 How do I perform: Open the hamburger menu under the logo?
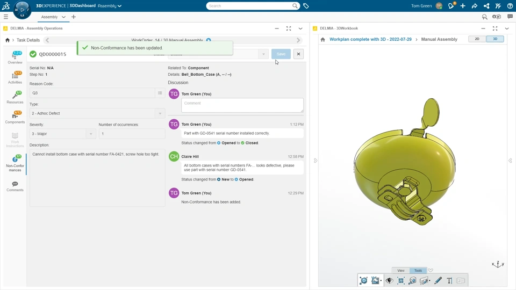click(5, 17)
